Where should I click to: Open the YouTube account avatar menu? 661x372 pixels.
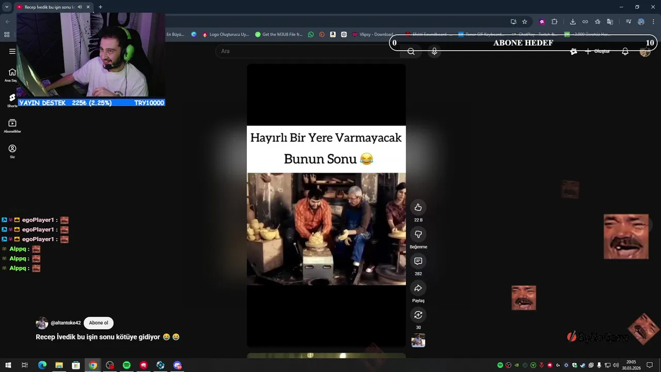(x=645, y=51)
